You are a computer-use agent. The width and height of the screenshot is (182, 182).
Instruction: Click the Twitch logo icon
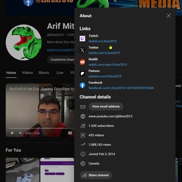click(x=82, y=38)
